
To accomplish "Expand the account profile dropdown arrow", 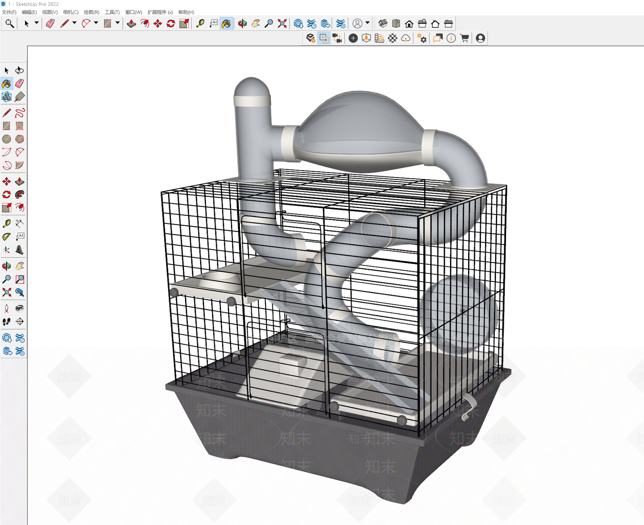I will [367, 23].
